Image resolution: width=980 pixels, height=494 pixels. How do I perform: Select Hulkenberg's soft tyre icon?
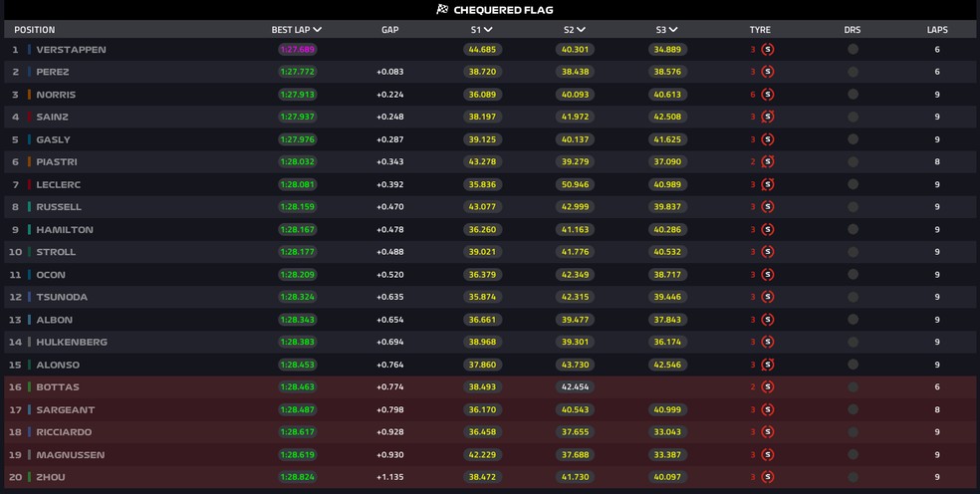768,342
